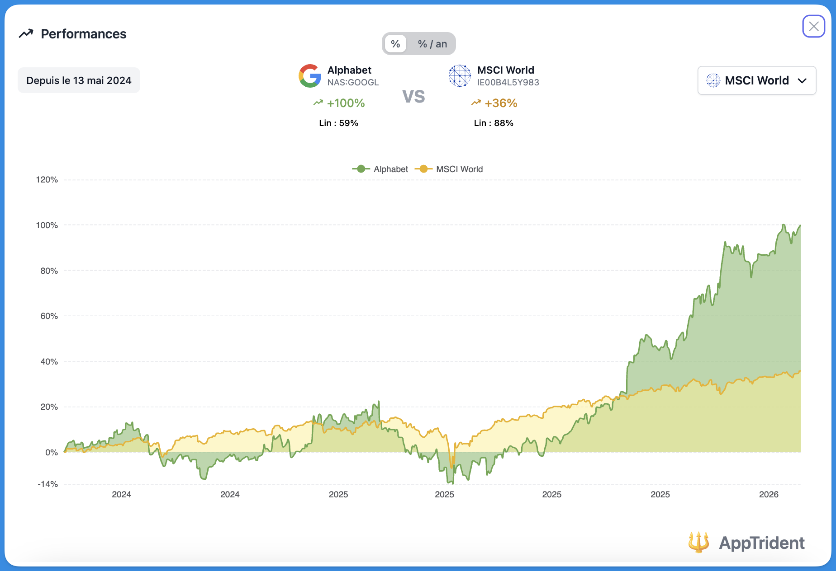This screenshot has height=571, width=836.
Task: Click the NAS:GOOGL ticker text
Action: [x=353, y=82]
